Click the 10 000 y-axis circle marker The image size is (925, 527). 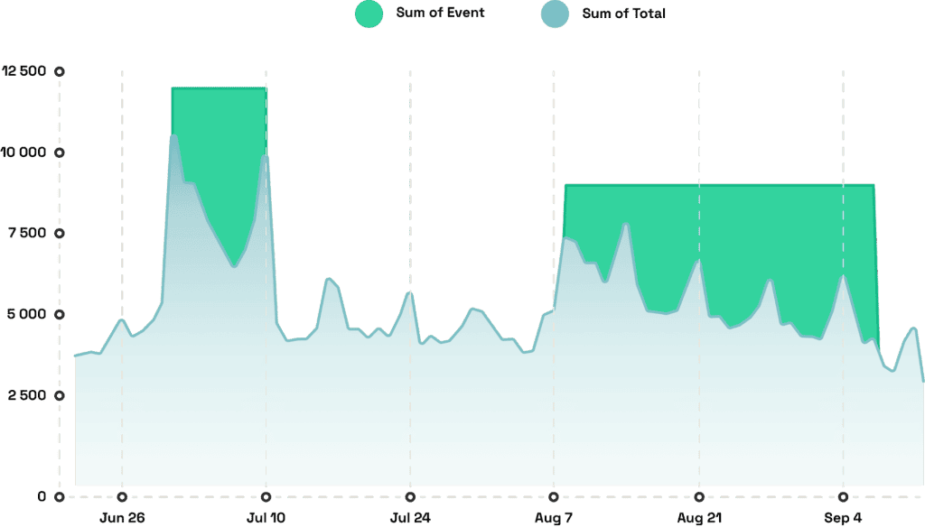[x=60, y=153]
